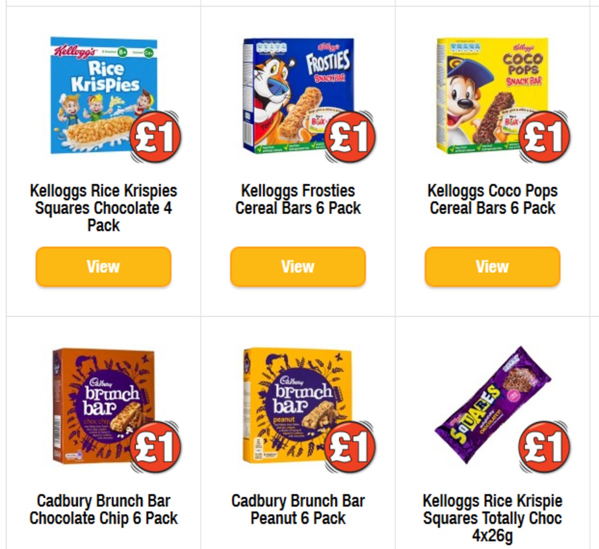Viewport: 599px width, 549px height.
Task: View the Kelloggs Coco Pops Cereal Bars product
Action: click(x=492, y=267)
